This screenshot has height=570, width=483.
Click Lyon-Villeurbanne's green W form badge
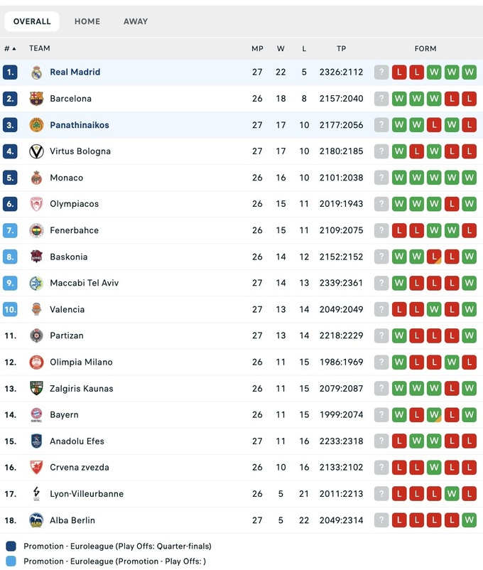(x=452, y=494)
